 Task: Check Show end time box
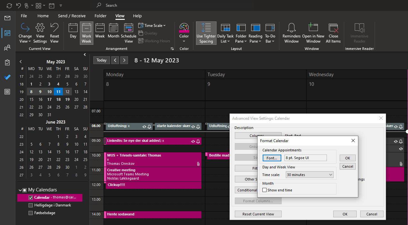265,190
